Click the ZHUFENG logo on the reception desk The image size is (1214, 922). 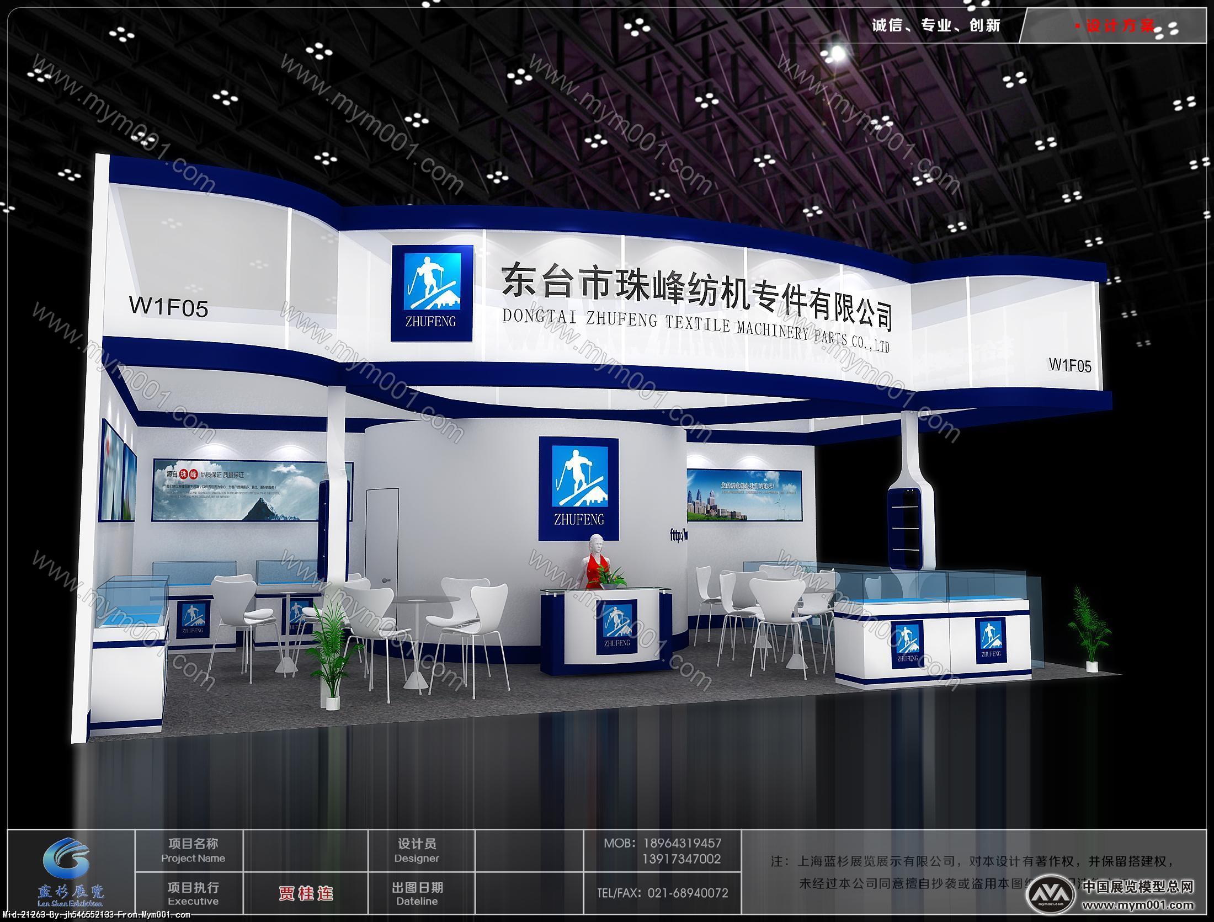616,627
